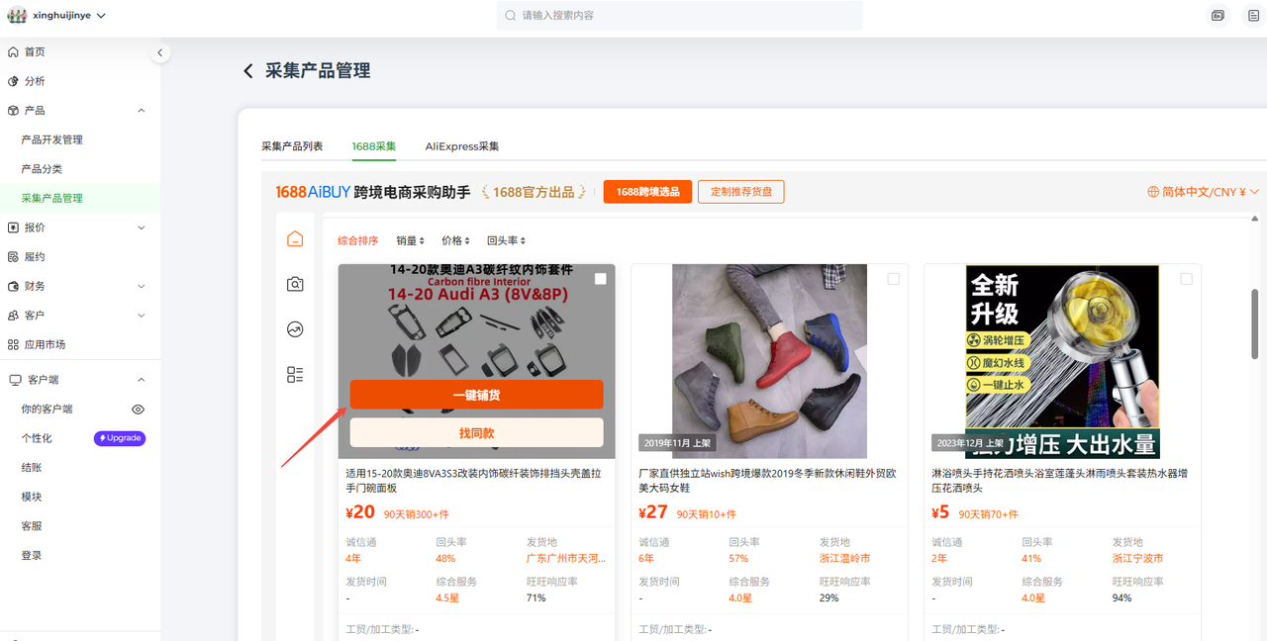The image size is (1267, 641).
Task: Open the trend chart icon in side rail
Action: [x=295, y=329]
